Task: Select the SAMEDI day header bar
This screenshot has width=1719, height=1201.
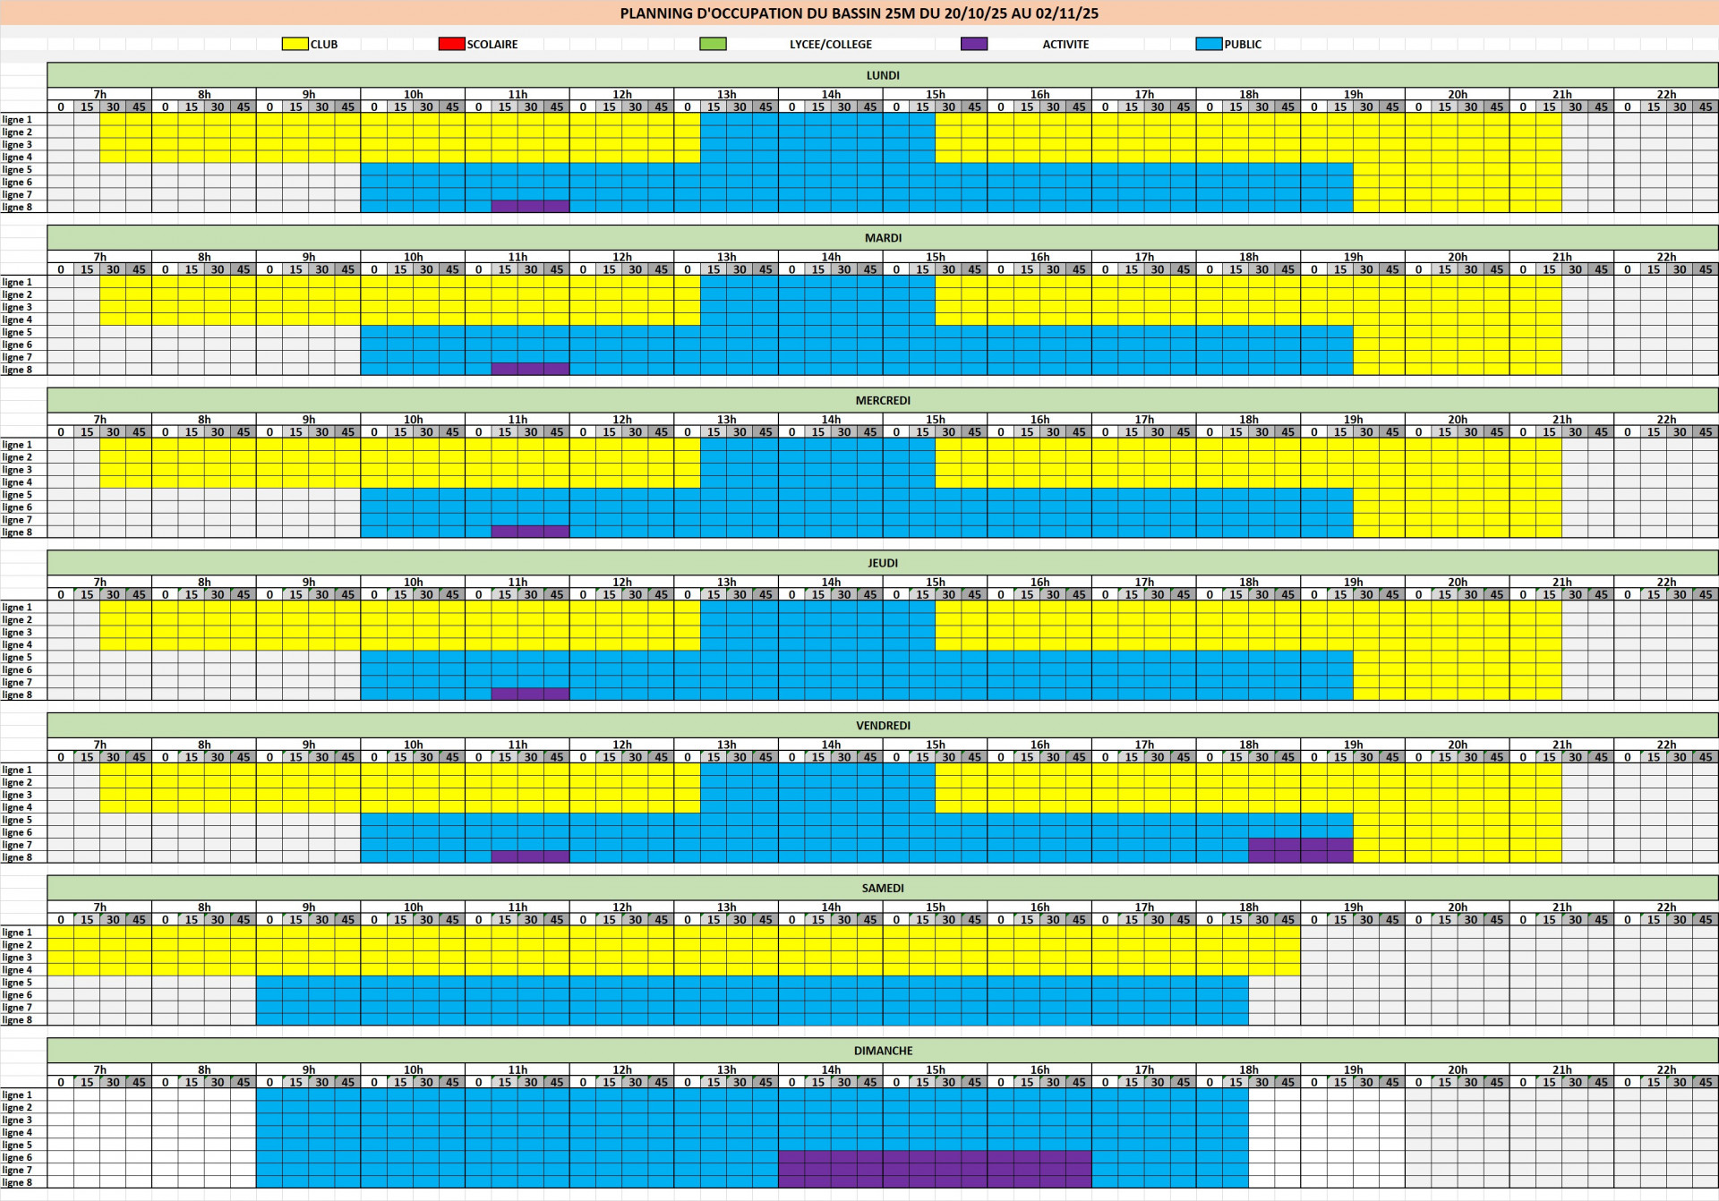Action: tap(882, 888)
